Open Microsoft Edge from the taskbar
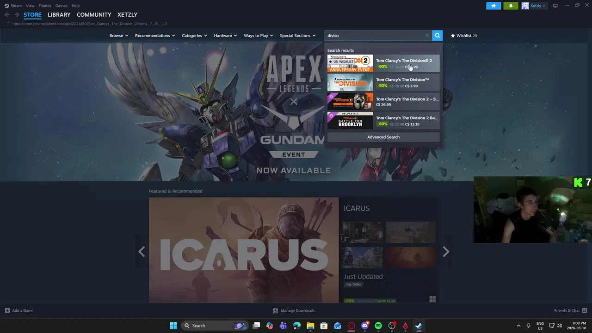592x333 pixels. coord(297,326)
